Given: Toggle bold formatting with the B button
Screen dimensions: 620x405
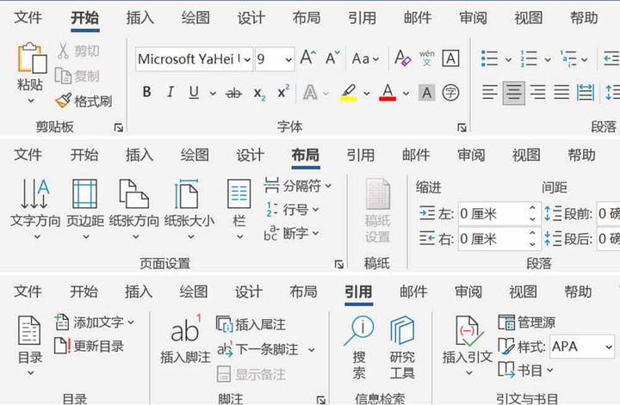Looking at the screenshot, I should [x=146, y=93].
